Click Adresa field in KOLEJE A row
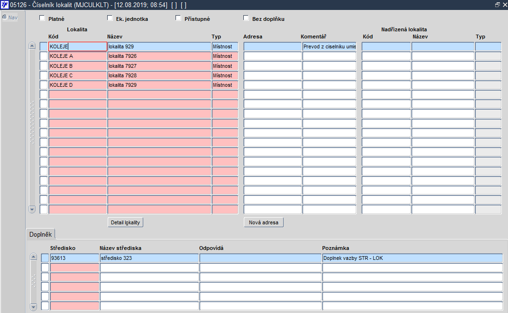 (272, 56)
